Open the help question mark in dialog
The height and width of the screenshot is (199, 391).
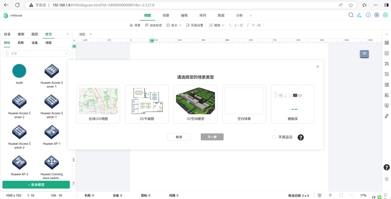pyautogui.click(x=301, y=137)
